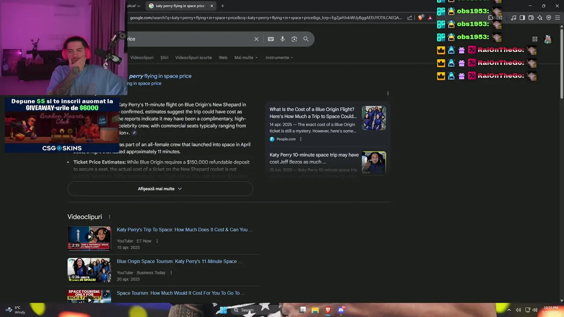Submit search with the magnifier icon
The height and width of the screenshot is (317, 564).
click(306, 39)
